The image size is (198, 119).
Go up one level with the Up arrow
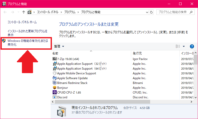click(x=24, y=12)
